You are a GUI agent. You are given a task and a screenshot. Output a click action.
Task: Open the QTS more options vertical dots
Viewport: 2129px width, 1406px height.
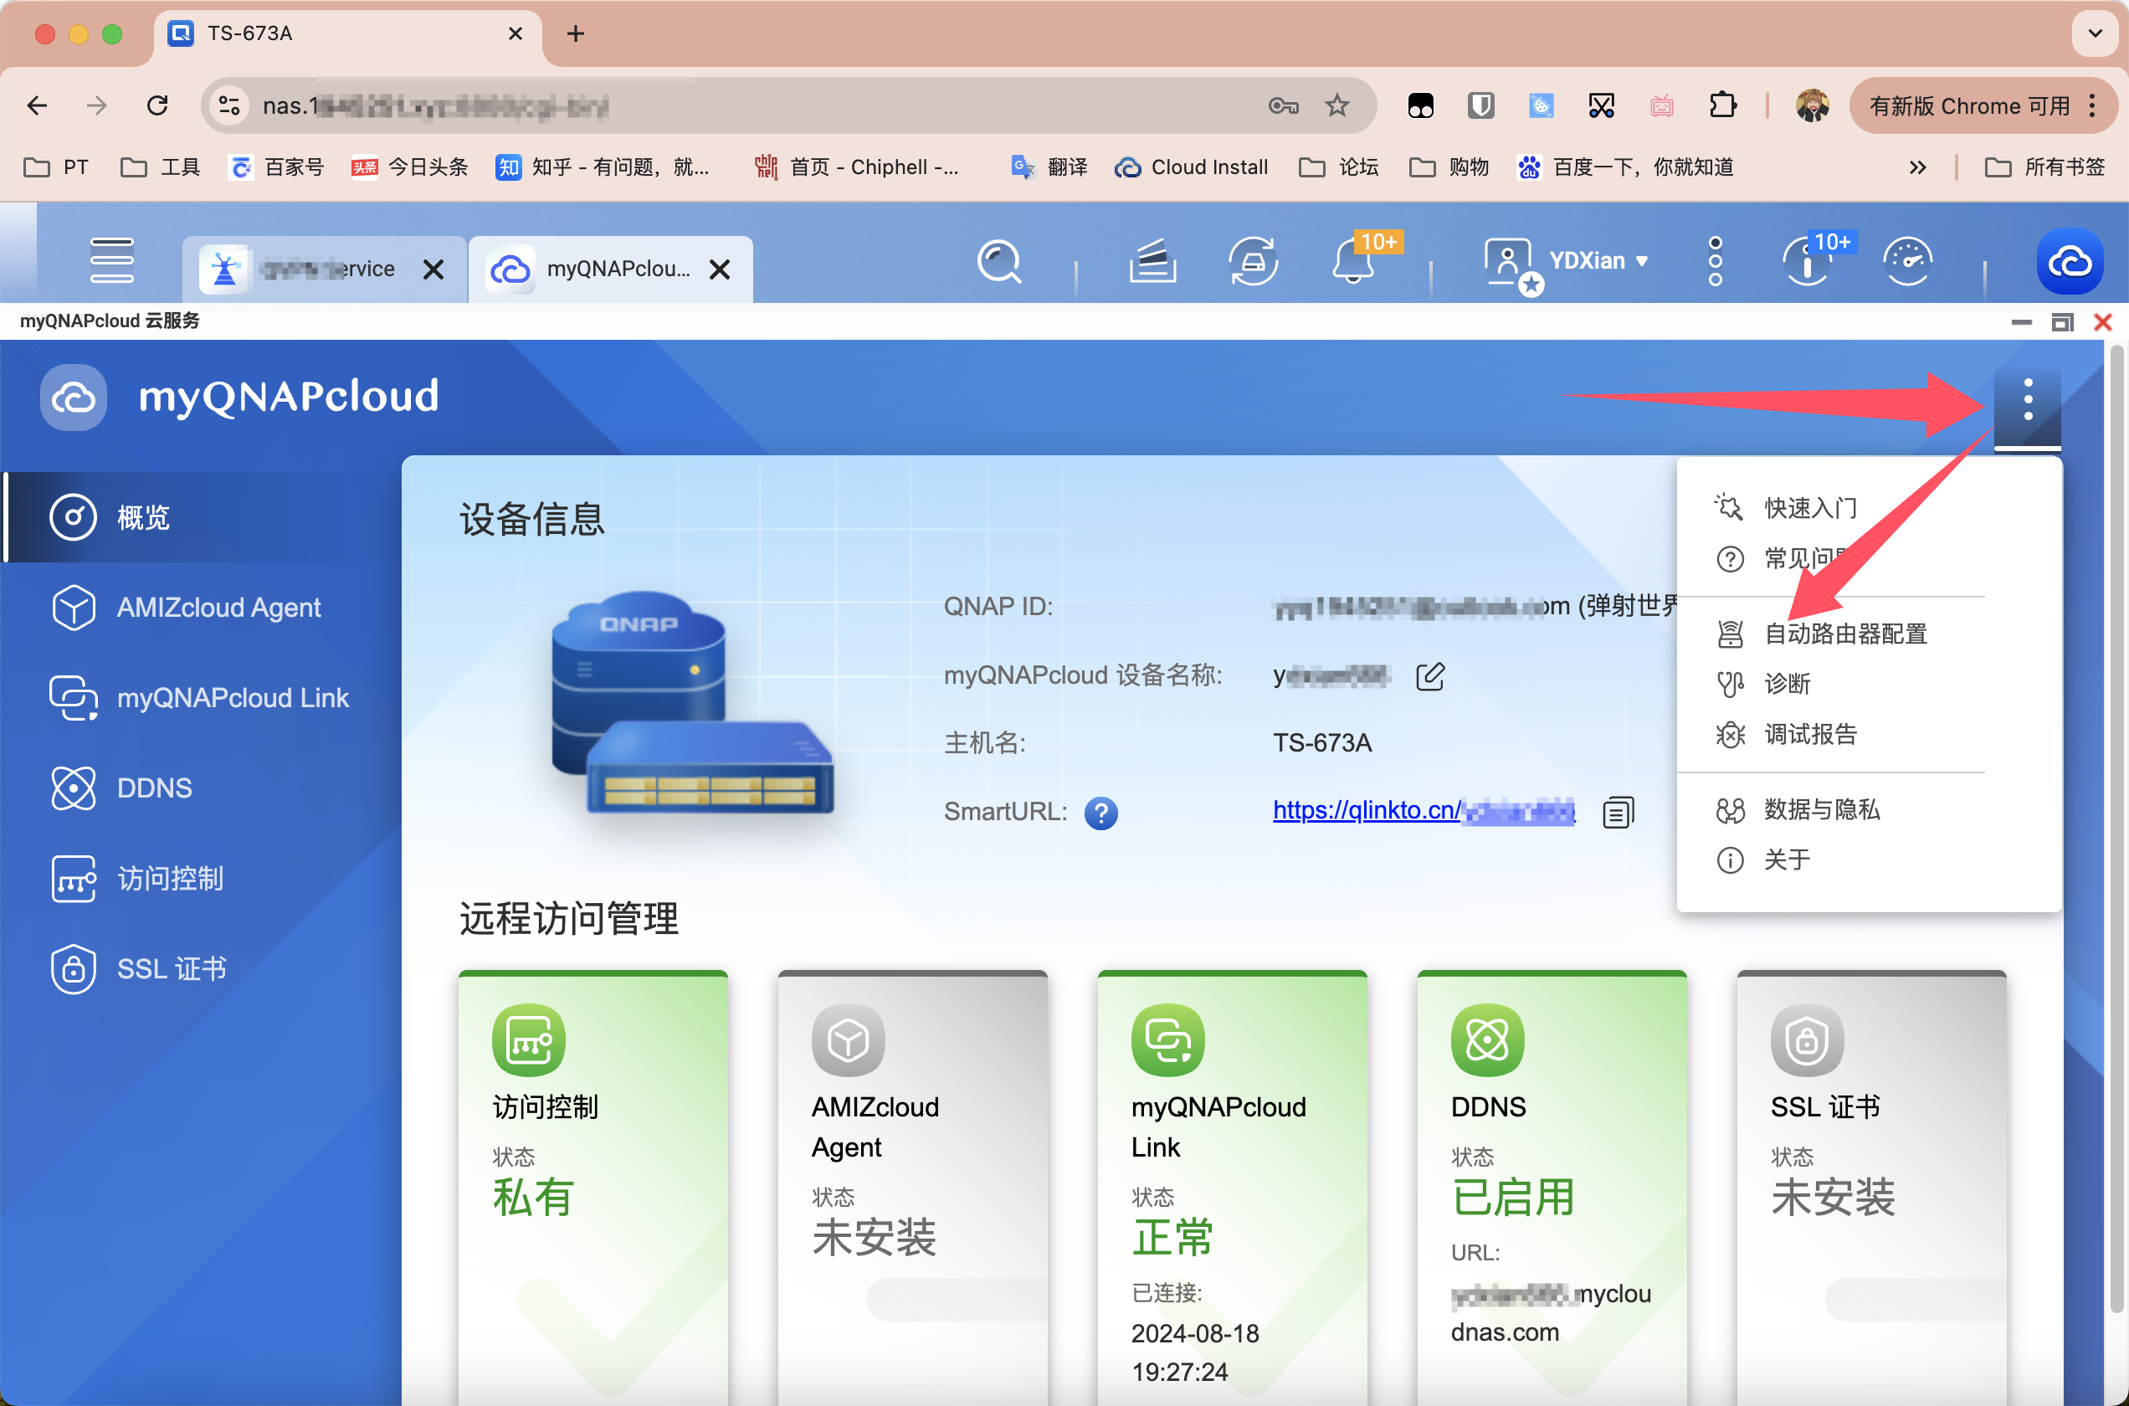(1715, 261)
